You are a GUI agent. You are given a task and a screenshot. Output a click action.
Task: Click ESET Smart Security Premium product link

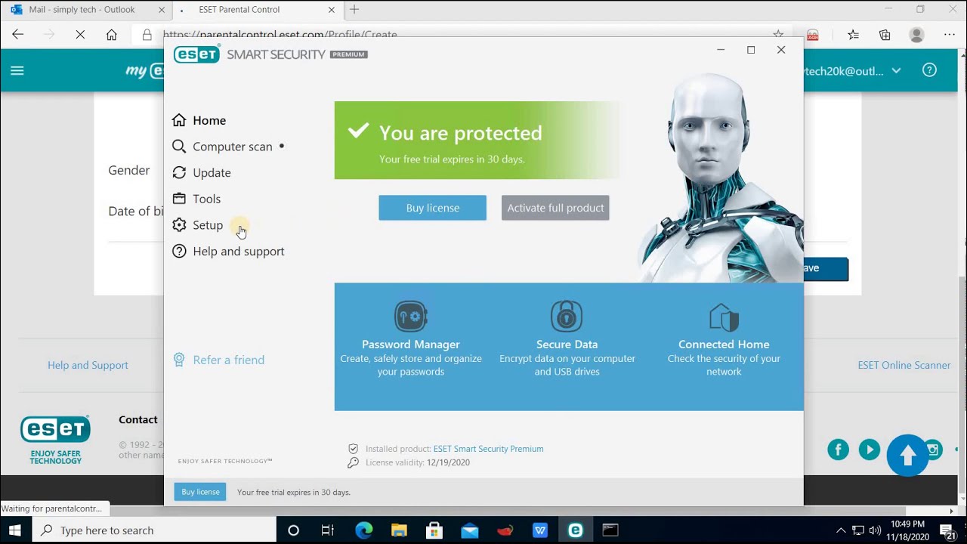point(488,449)
